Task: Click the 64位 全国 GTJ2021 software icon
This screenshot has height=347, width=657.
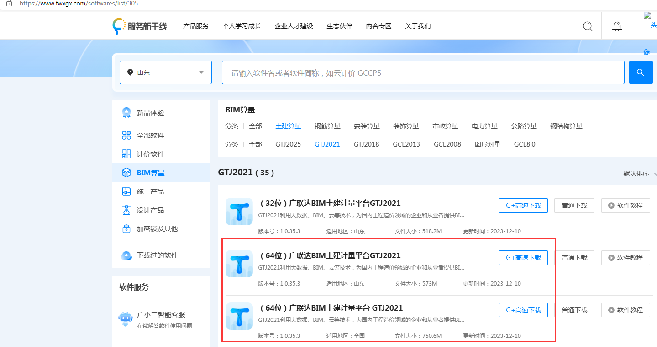Action: 239,316
